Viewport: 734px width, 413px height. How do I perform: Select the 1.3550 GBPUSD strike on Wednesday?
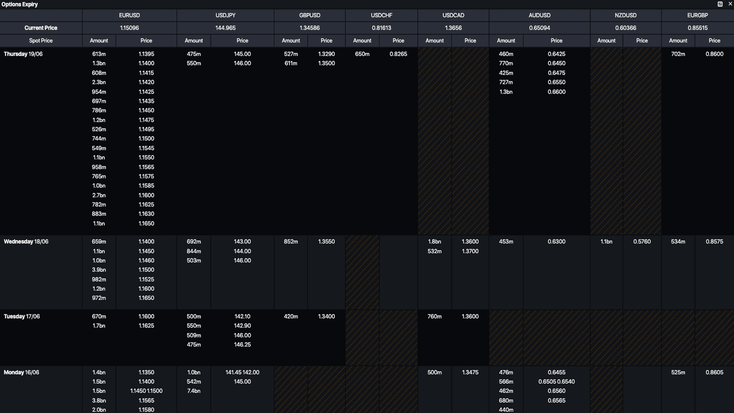326,241
